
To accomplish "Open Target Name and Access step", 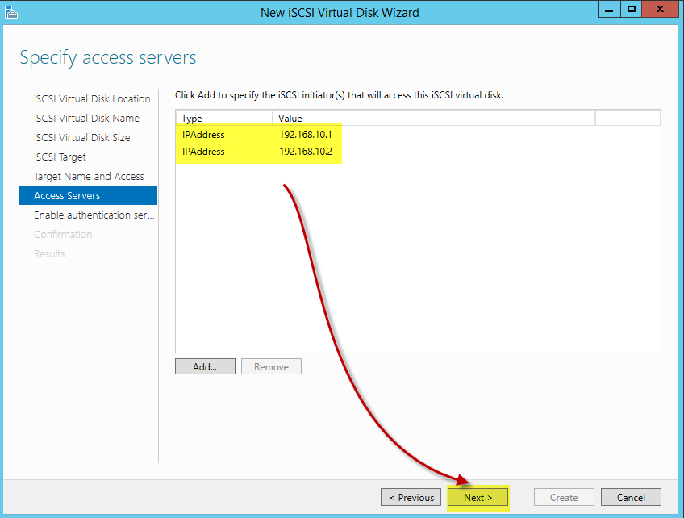I will point(89,177).
